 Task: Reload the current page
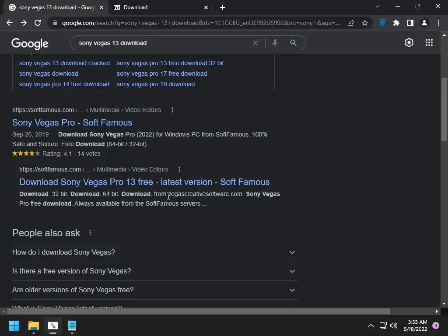(x=38, y=23)
